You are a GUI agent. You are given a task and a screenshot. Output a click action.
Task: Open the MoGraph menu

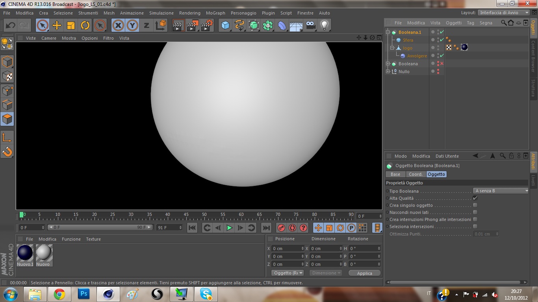click(215, 13)
